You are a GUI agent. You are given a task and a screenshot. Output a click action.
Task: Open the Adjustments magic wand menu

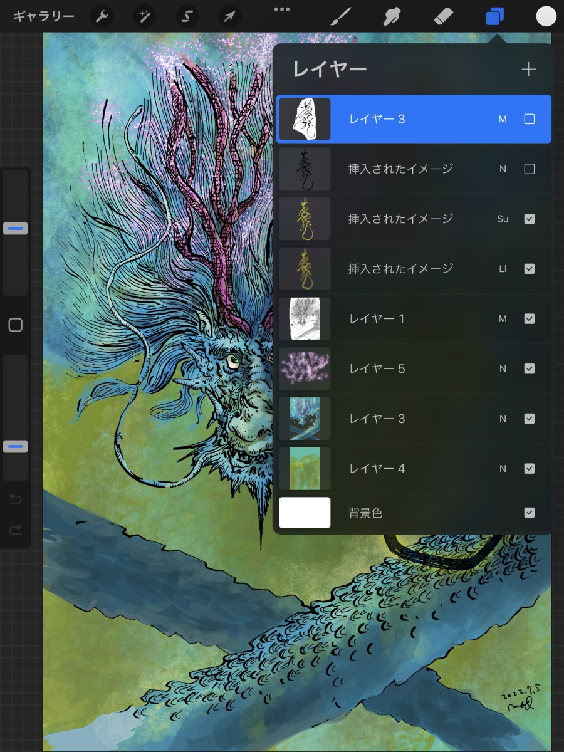[x=145, y=16]
